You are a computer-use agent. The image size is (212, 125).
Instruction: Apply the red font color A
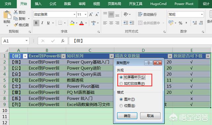click(x=81, y=23)
